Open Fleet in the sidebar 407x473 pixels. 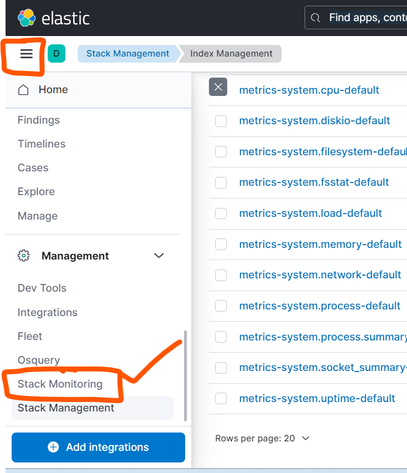(30, 337)
